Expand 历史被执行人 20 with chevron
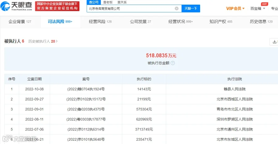 43,41
